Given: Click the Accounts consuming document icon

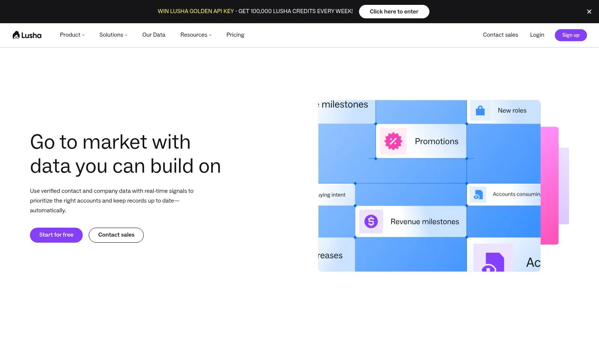Looking at the screenshot, I should coord(478,195).
